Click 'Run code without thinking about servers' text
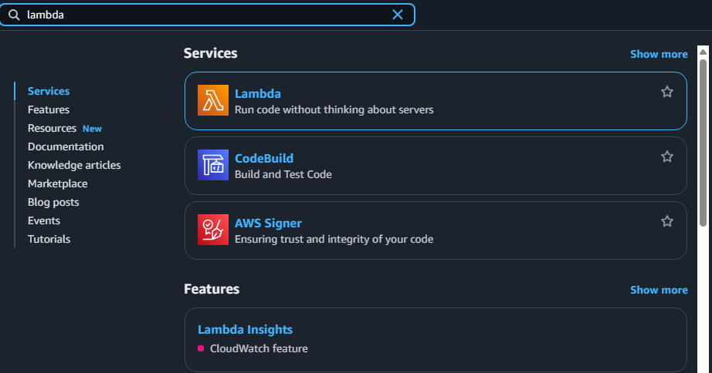 (334, 109)
